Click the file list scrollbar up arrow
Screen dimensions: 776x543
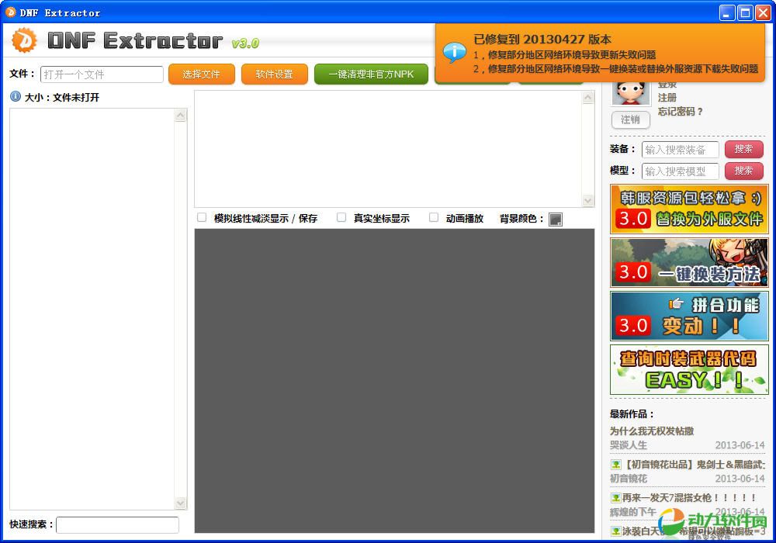coord(181,116)
